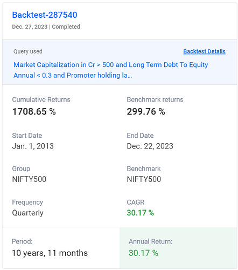Open the Backtest Details link
The image size is (238, 270).
click(x=204, y=51)
